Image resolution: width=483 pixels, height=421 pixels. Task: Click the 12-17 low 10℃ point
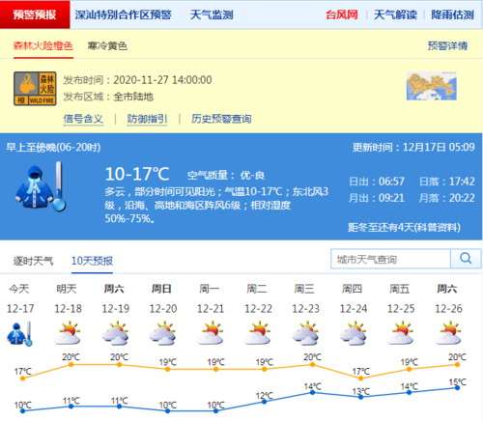[22, 410]
